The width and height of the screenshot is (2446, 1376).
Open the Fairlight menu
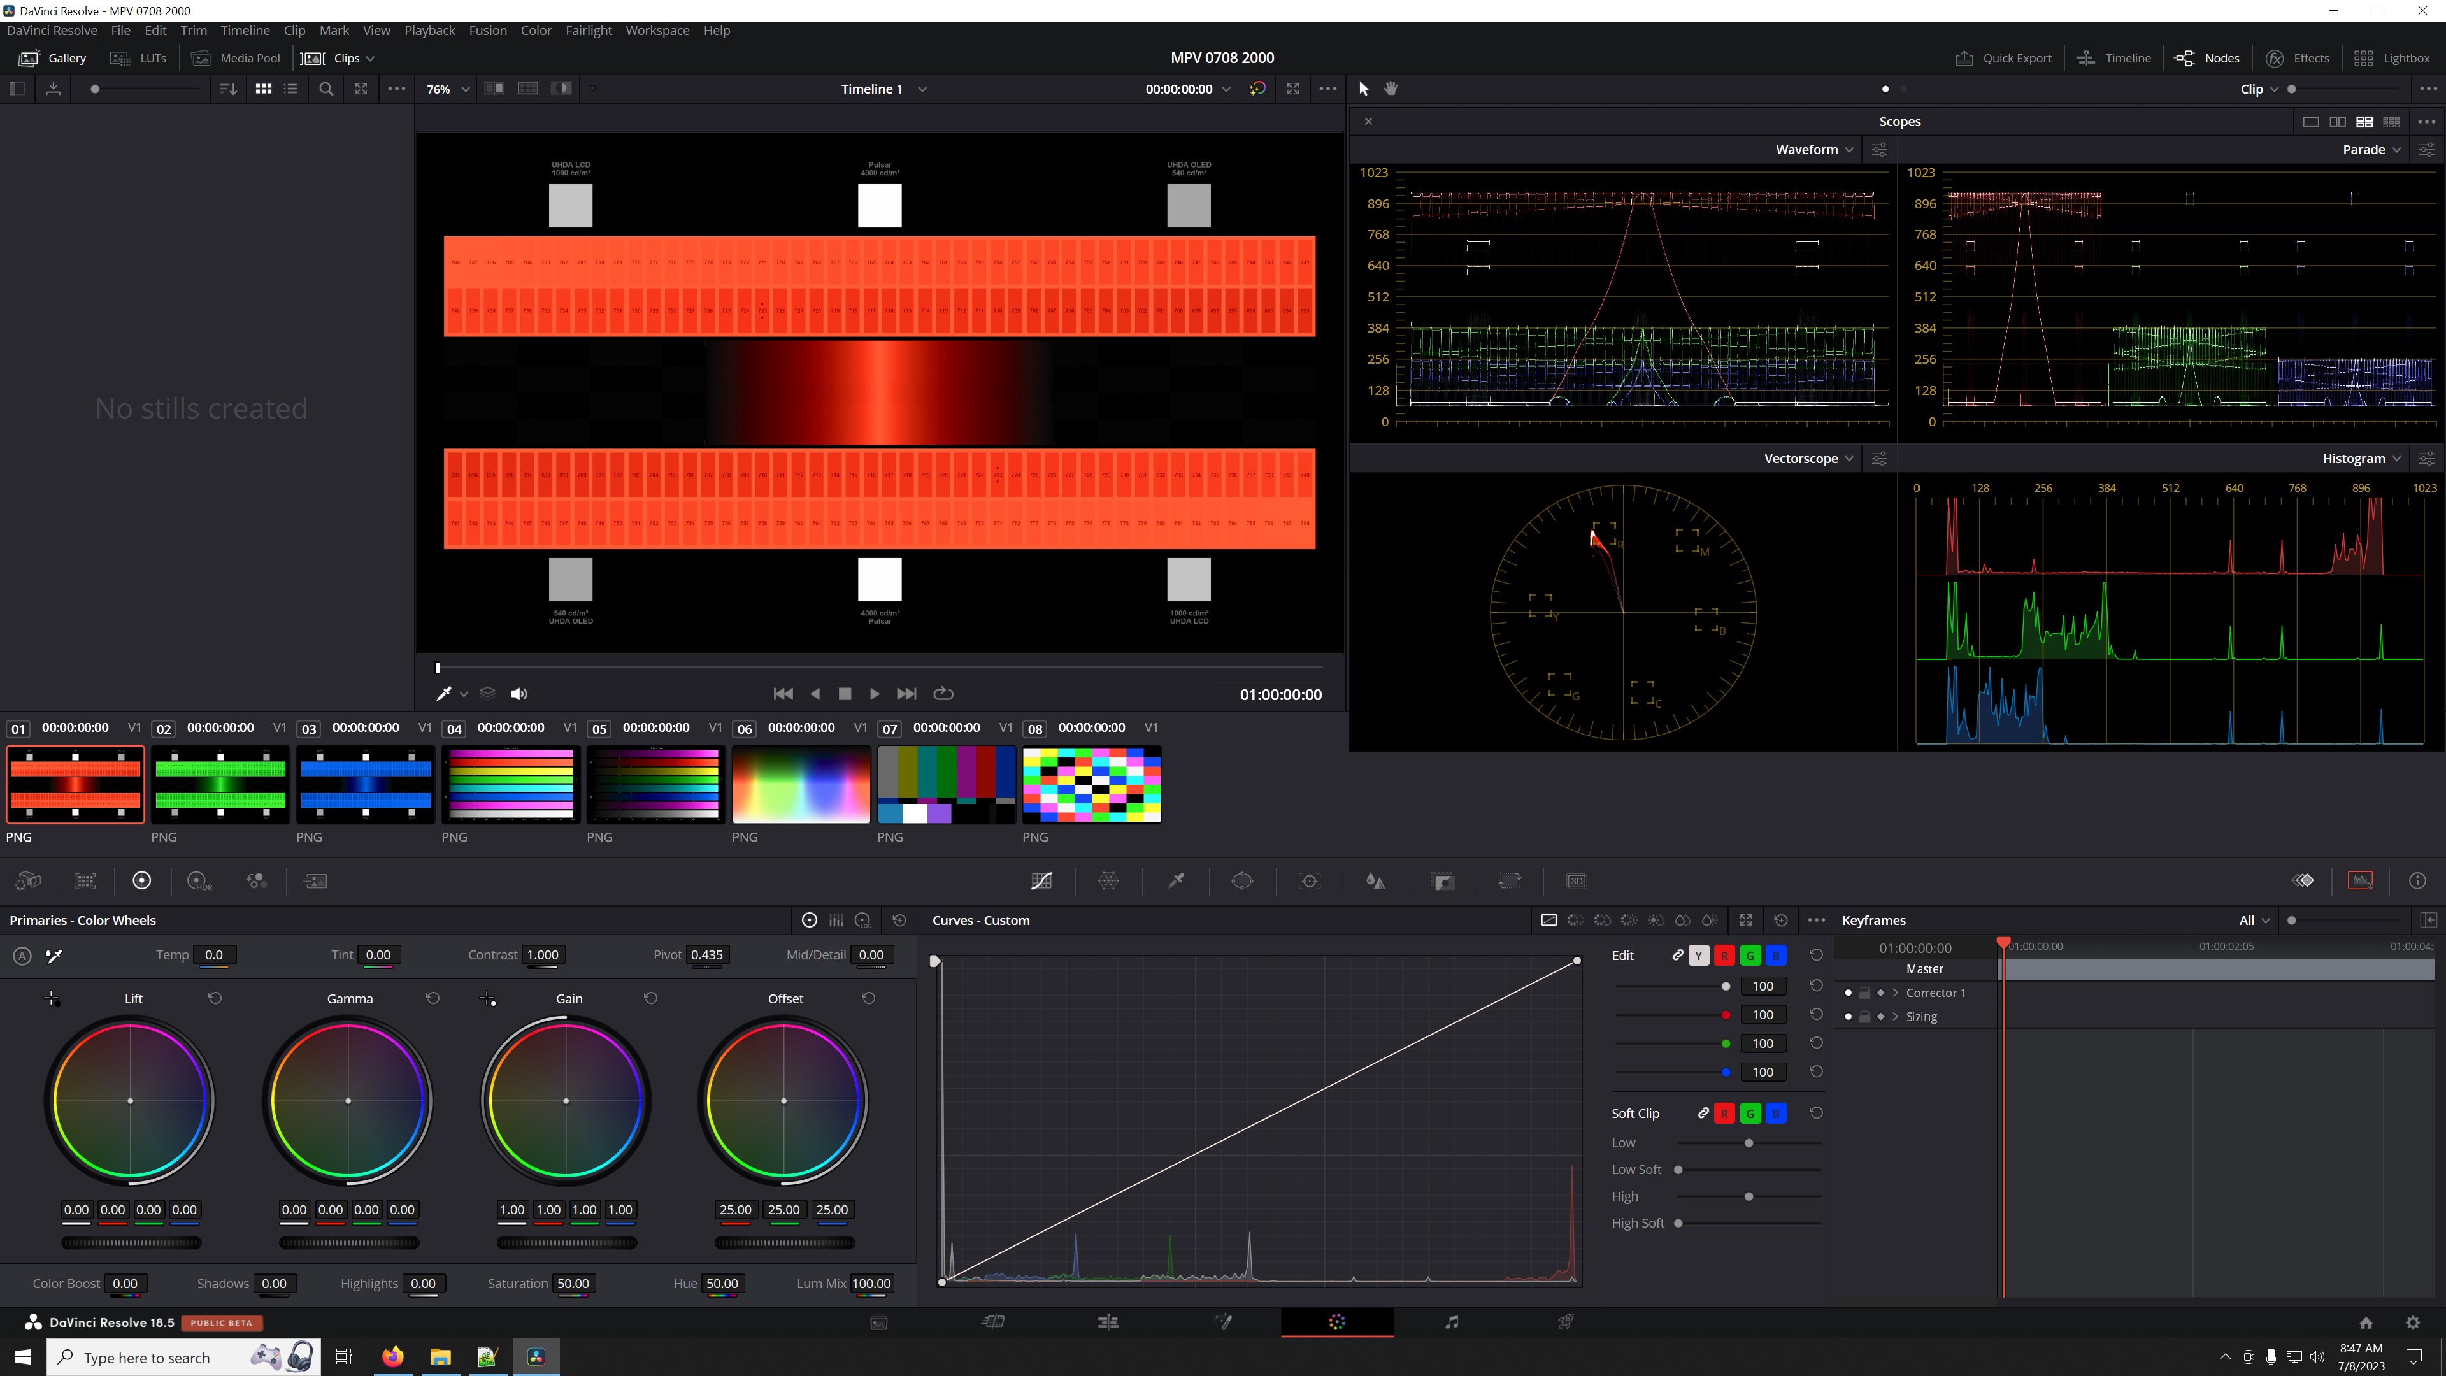(589, 29)
